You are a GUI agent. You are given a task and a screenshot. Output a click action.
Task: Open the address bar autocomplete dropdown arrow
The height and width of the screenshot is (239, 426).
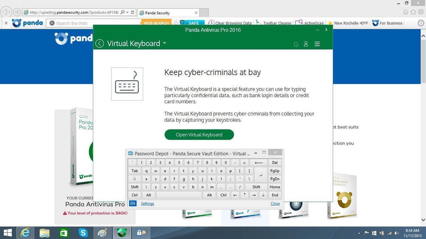point(127,12)
